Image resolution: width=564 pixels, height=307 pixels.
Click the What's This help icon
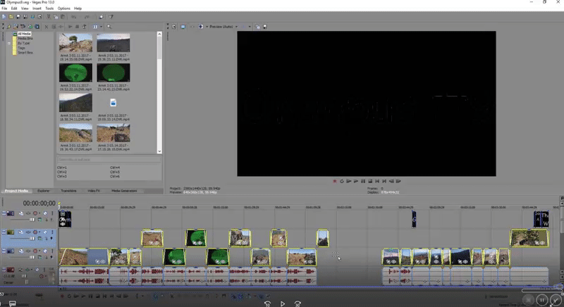pyautogui.click(x=111, y=16)
